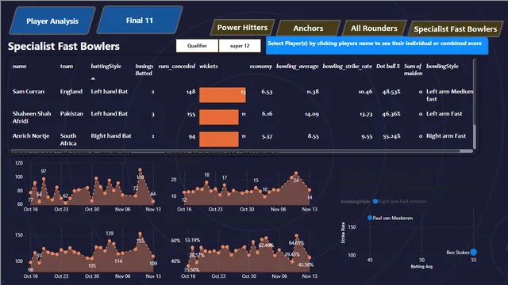Viewport: 508px width, 285px height.
Task: Sort by economy column header
Action: (261, 66)
